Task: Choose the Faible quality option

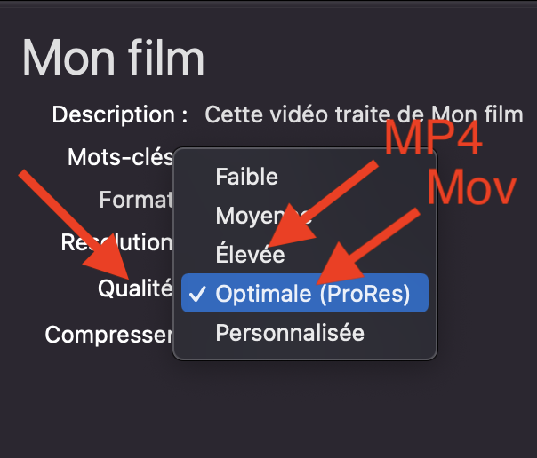Action: coord(246,177)
